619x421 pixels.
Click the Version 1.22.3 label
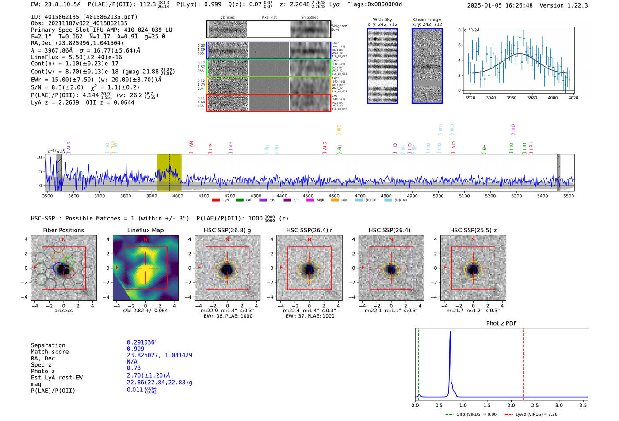tap(564, 5)
